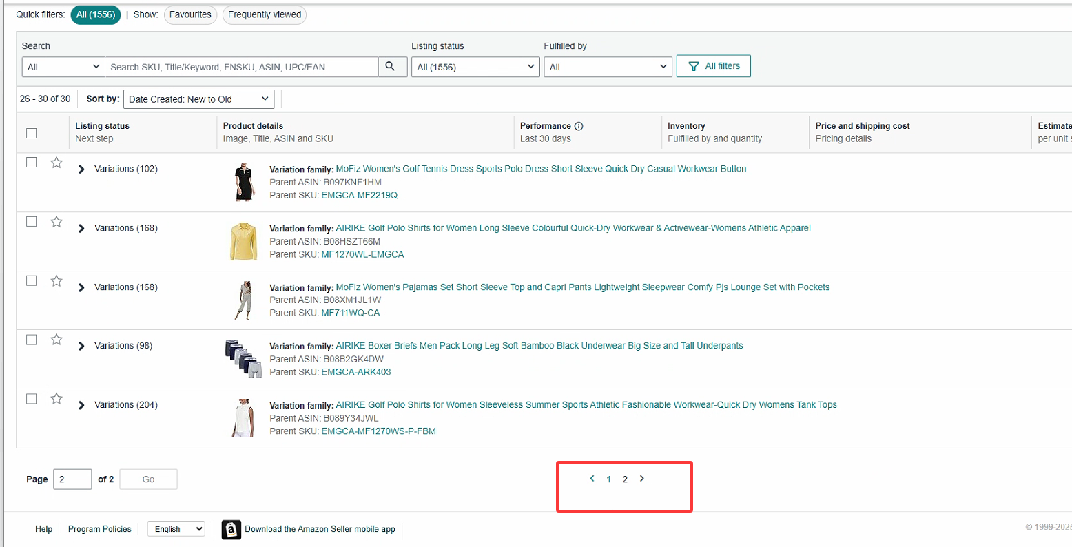Image resolution: width=1072 pixels, height=547 pixels.
Task: Click the Go page button
Action: click(148, 479)
